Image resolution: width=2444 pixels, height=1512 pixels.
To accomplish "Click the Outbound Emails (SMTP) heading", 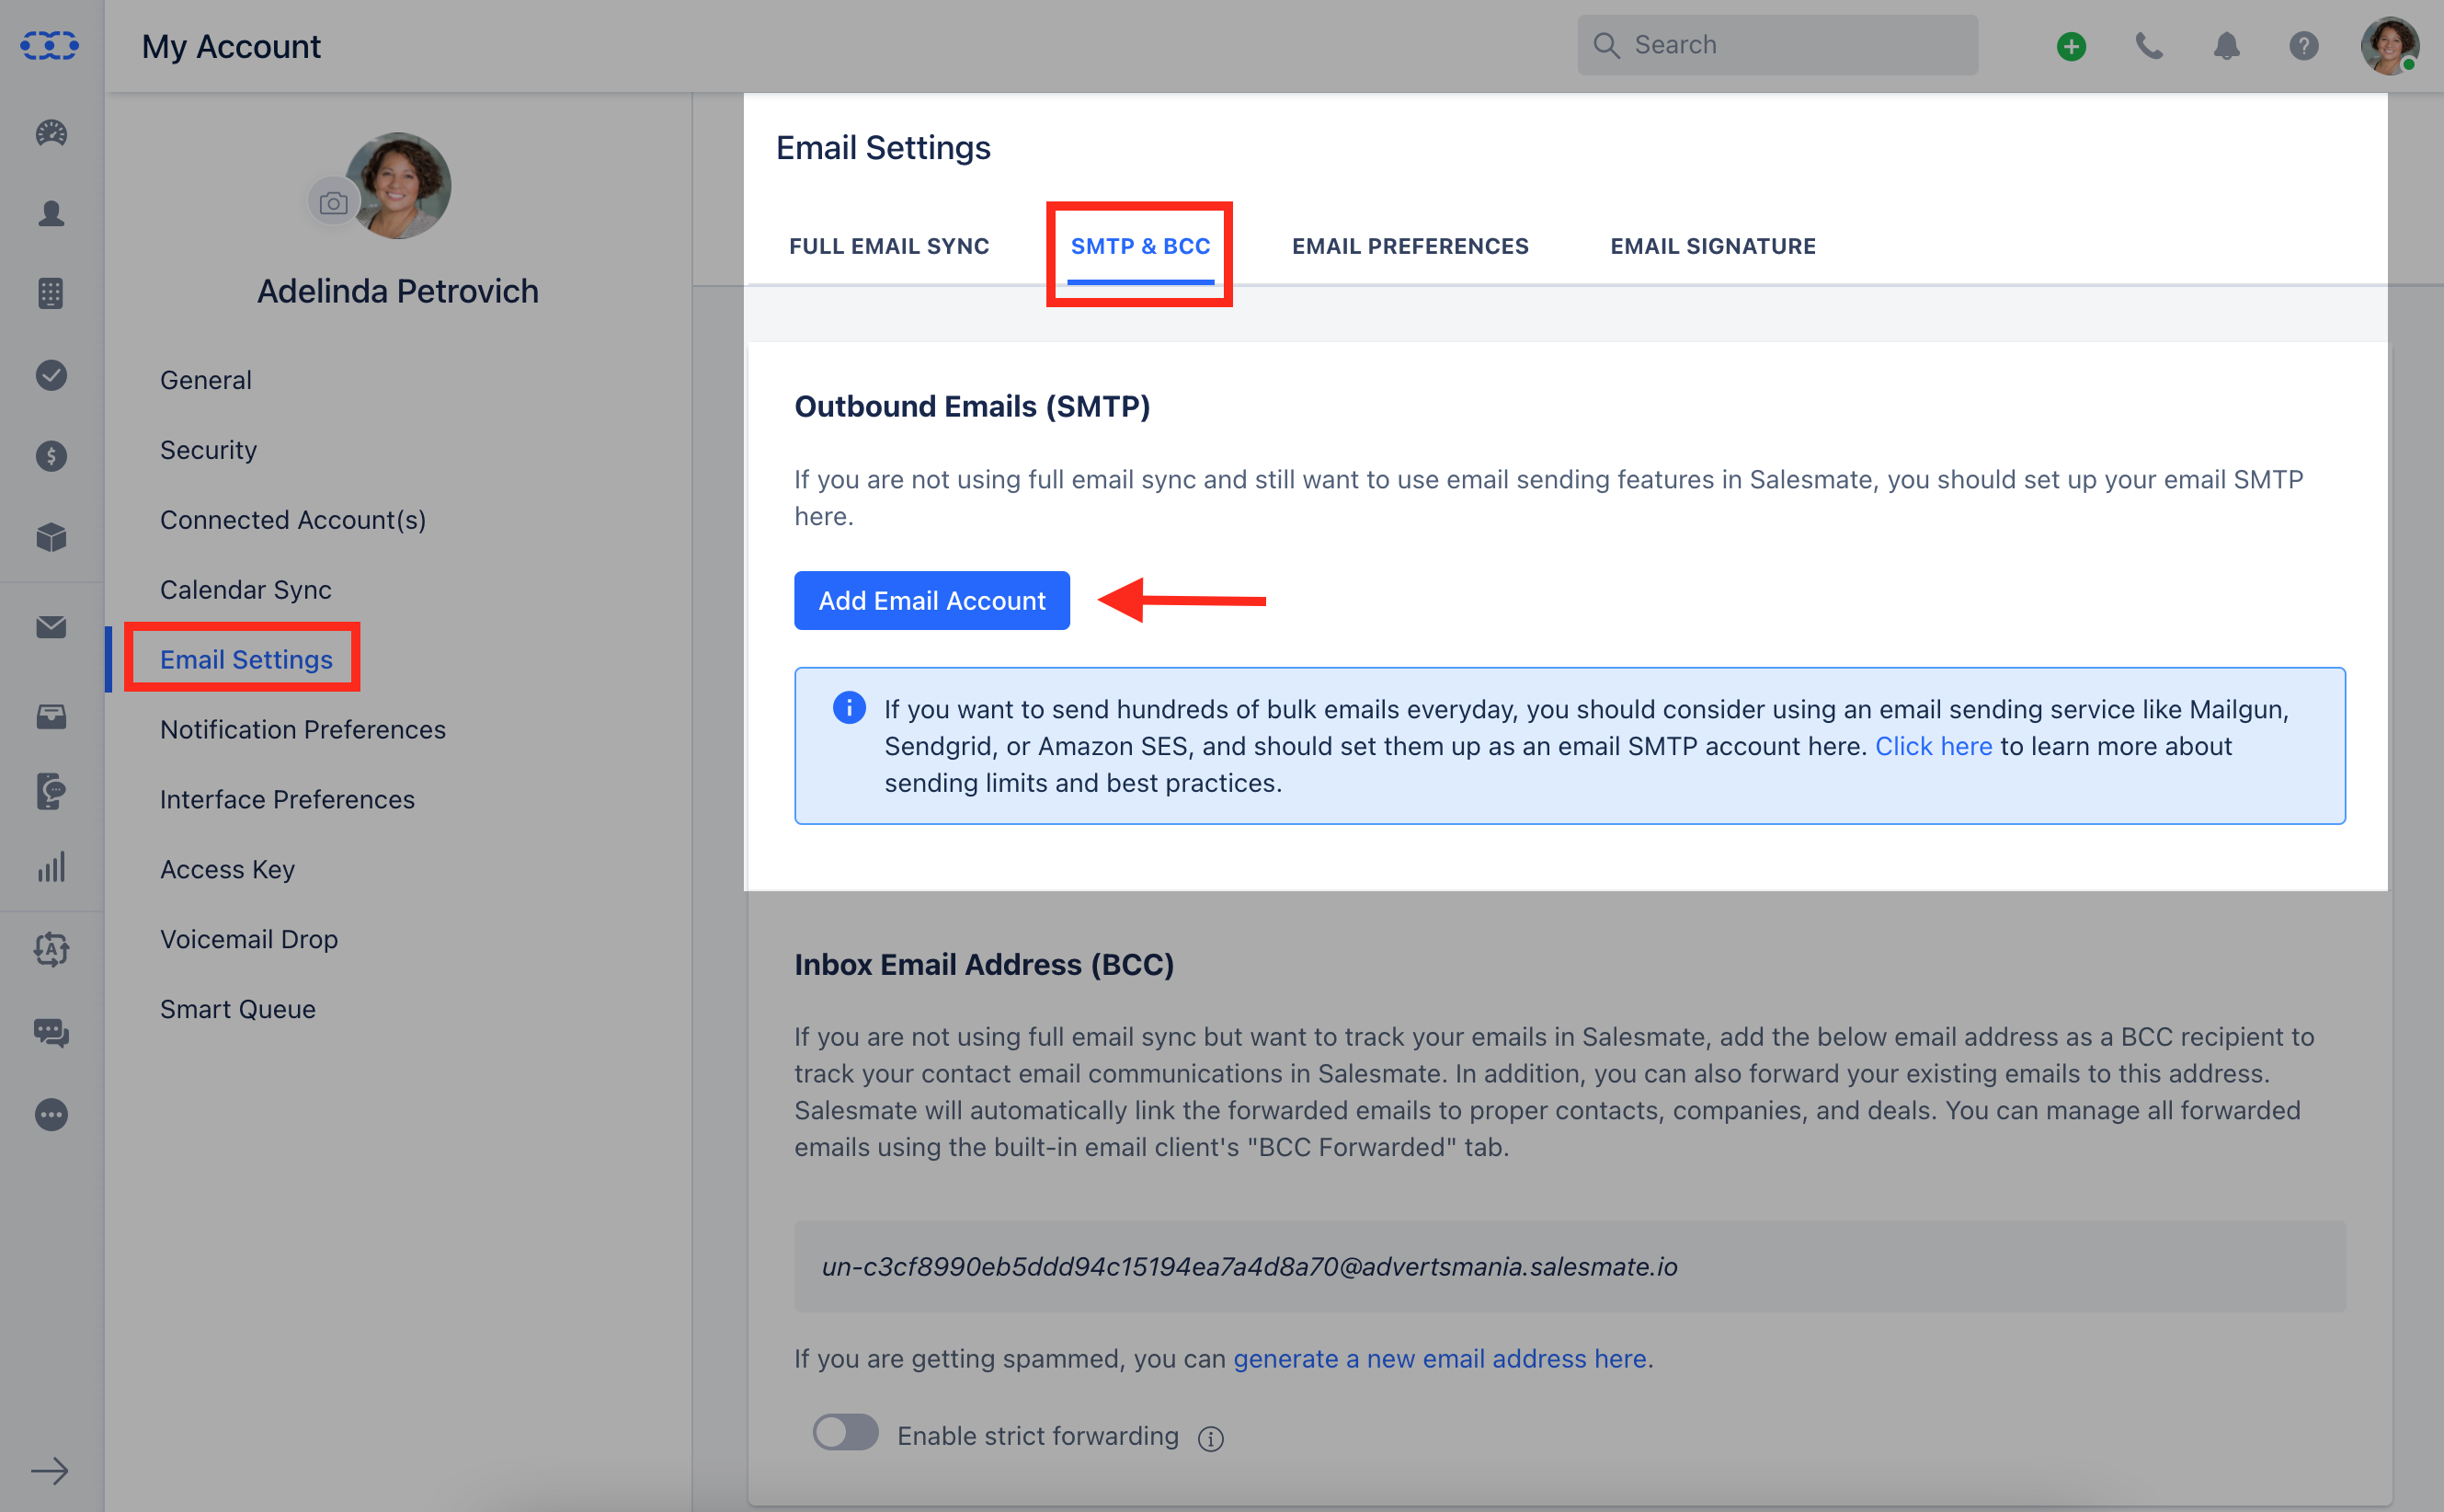I will [x=972, y=406].
